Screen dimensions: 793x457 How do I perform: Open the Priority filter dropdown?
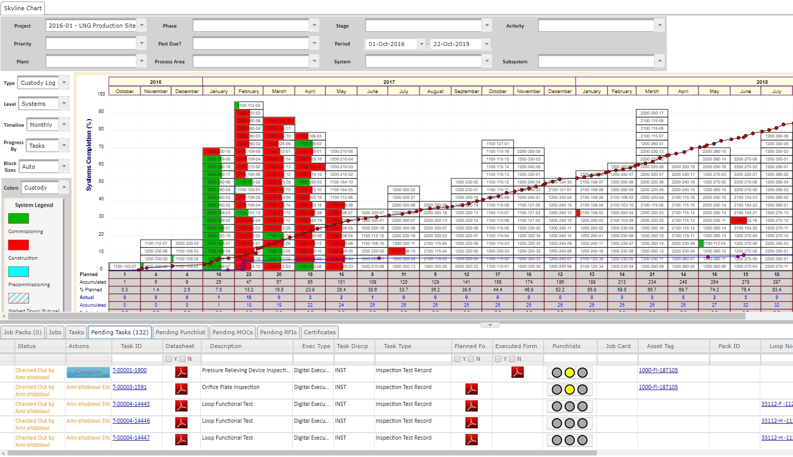tap(142, 43)
